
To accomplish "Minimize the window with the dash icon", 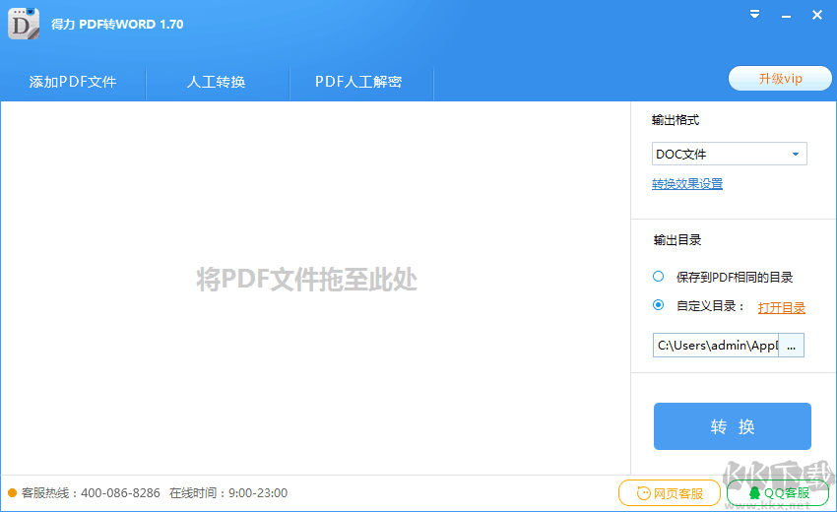I will 786,17.
